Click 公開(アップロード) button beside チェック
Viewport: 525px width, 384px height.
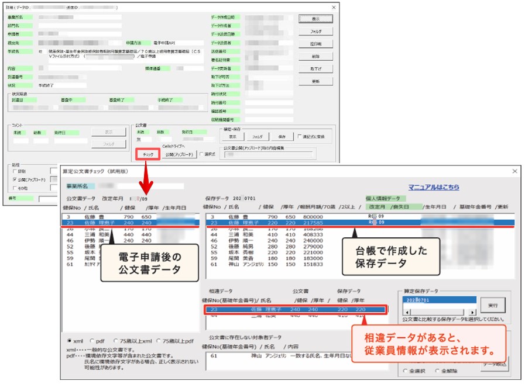[180, 154]
